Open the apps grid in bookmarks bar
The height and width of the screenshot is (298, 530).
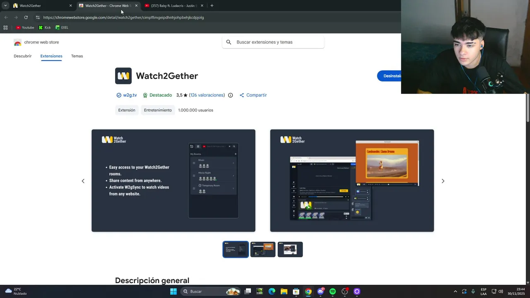(5, 28)
